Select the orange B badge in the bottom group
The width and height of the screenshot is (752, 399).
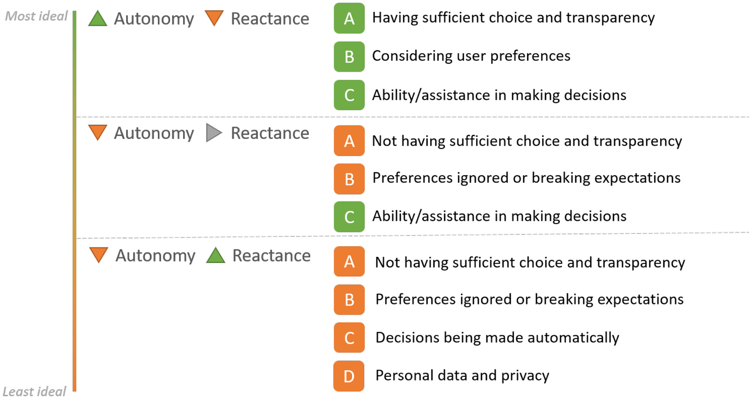point(349,300)
